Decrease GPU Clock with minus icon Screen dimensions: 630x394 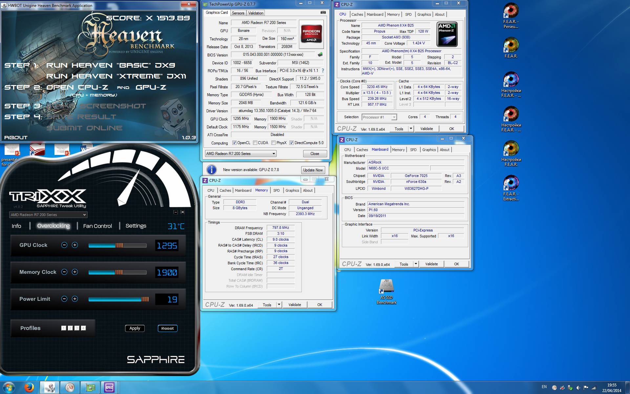pyautogui.click(x=64, y=245)
